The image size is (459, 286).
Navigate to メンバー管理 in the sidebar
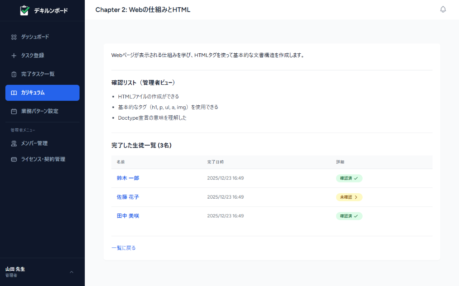point(33,143)
